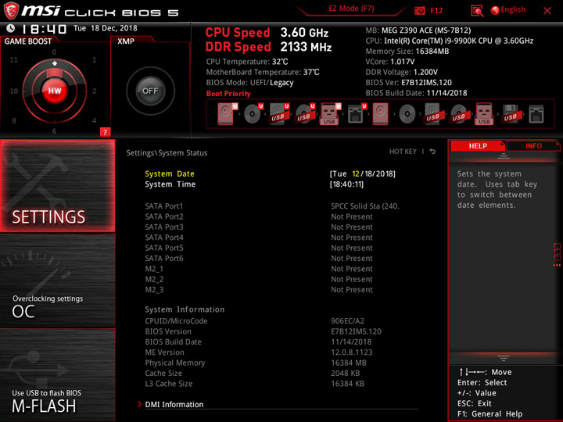Click the highlighted month value 12 in date
The width and height of the screenshot is (563, 422).
coord(356,173)
